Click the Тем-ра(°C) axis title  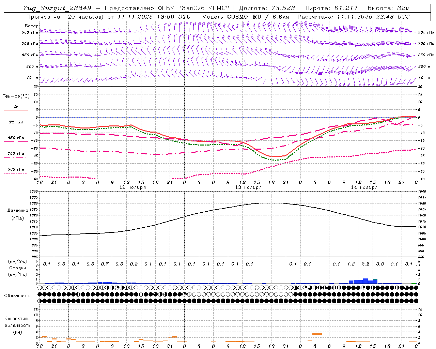click(16, 96)
